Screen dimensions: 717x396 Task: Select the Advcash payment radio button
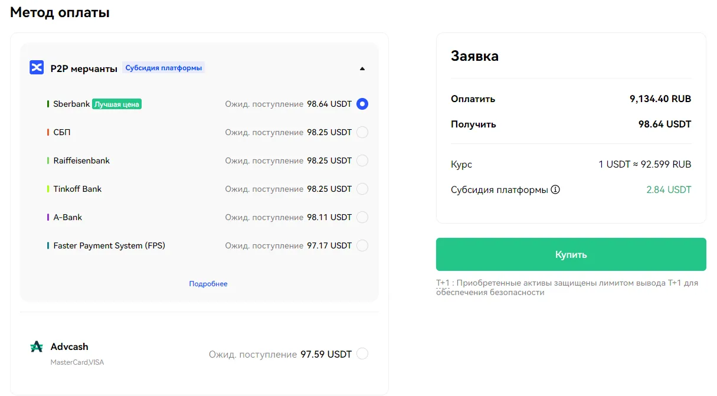pos(362,353)
